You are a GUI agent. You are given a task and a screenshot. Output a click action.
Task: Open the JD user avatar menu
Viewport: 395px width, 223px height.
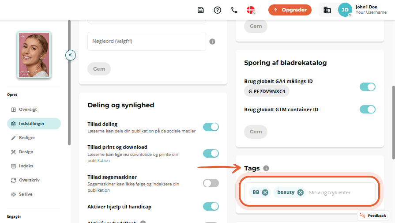tap(345, 10)
